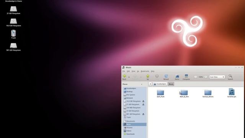
Task: Eject the 10.0 GB Filesystem in sidebar
Action: coord(143,101)
